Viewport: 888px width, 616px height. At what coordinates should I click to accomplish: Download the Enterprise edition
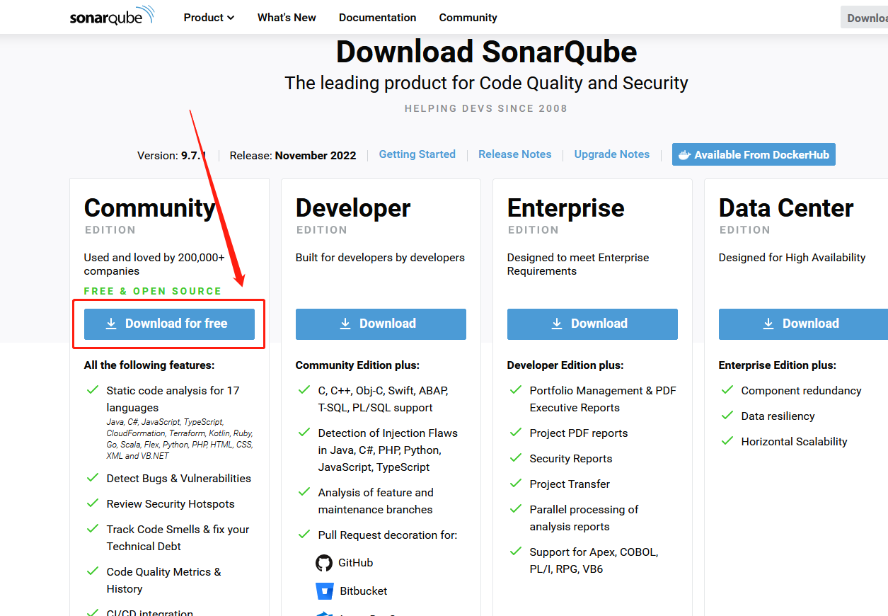click(592, 324)
